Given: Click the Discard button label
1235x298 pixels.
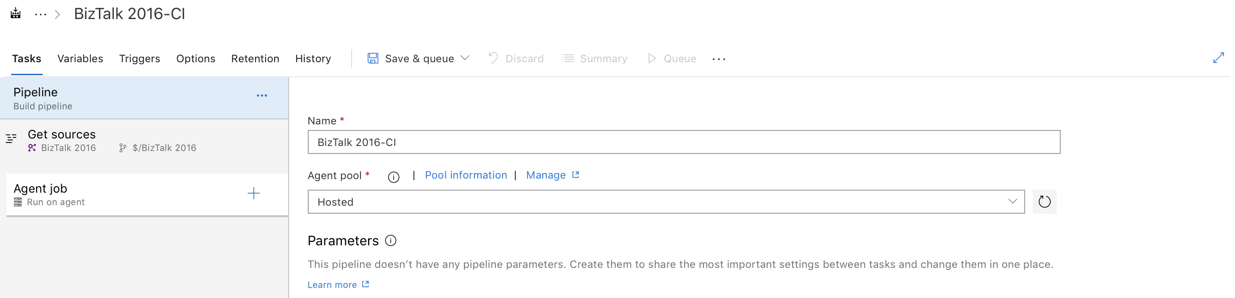Looking at the screenshot, I should point(524,59).
